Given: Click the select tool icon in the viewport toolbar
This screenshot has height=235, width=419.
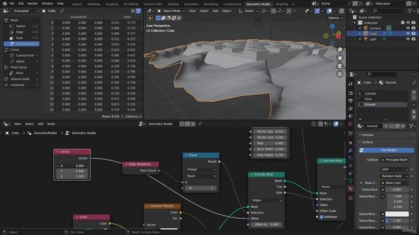Looking at the screenshot, I should [150, 18].
